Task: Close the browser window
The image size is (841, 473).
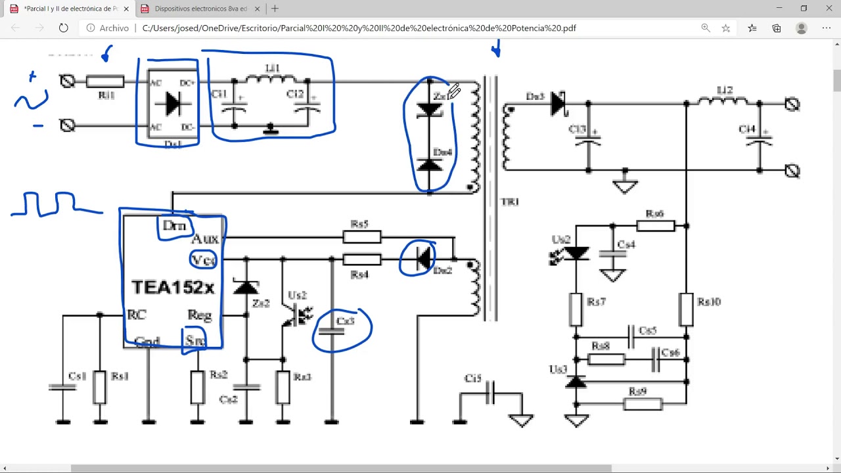Action: (828, 9)
